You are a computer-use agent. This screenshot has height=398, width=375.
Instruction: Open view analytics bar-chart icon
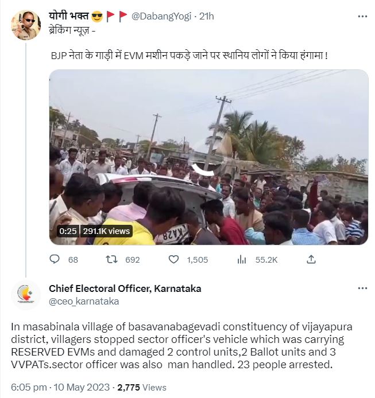point(242,260)
